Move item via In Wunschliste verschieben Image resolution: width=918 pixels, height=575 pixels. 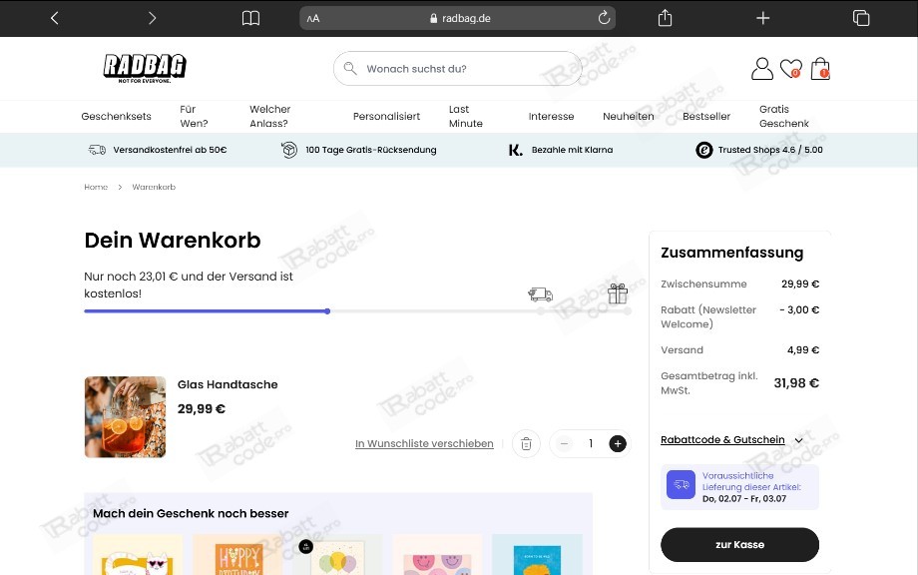(x=424, y=444)
